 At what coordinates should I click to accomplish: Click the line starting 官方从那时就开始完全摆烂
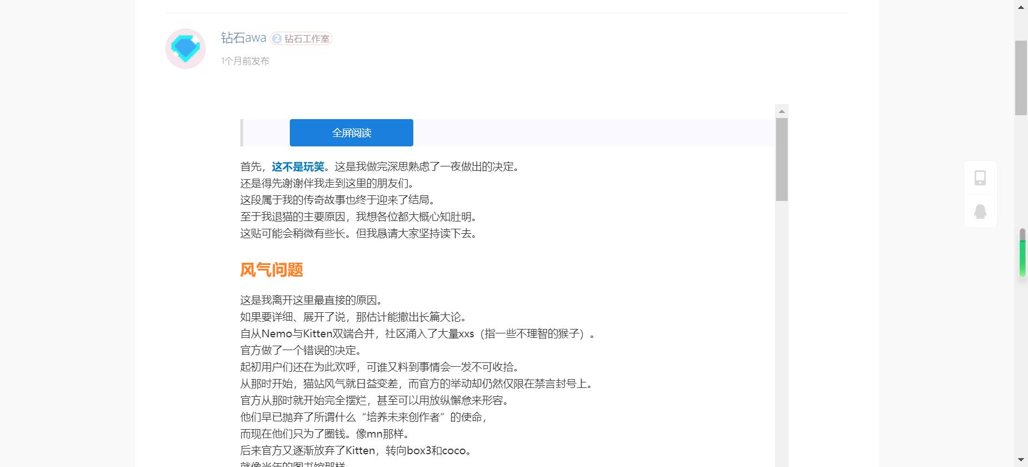point(375,400)
